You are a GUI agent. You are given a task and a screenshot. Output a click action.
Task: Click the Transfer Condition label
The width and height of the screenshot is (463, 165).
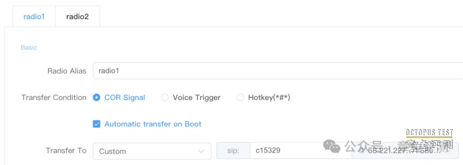click(54, 98)
